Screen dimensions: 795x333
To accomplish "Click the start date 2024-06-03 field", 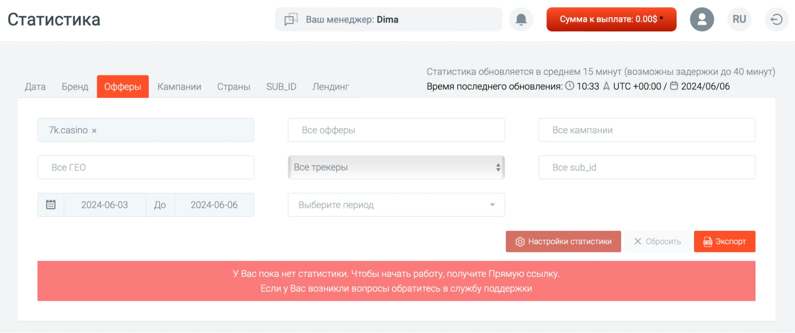I will tap(105, 205).
